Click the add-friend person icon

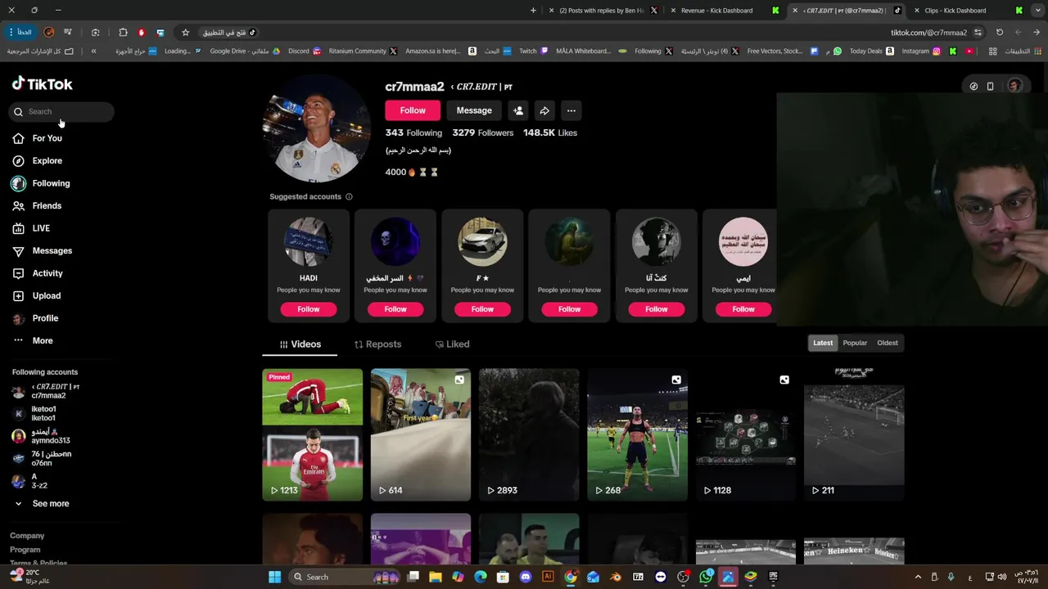click(x=517, y=110)
